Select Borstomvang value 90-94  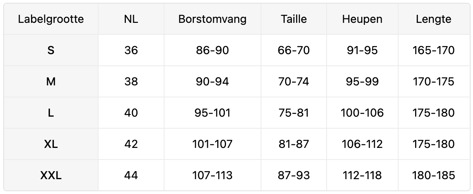[212, 82]
